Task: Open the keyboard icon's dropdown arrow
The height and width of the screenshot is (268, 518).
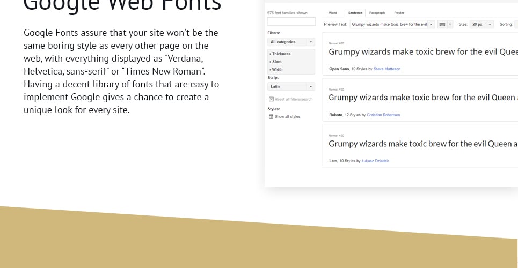Action: (x=450, y=25)
